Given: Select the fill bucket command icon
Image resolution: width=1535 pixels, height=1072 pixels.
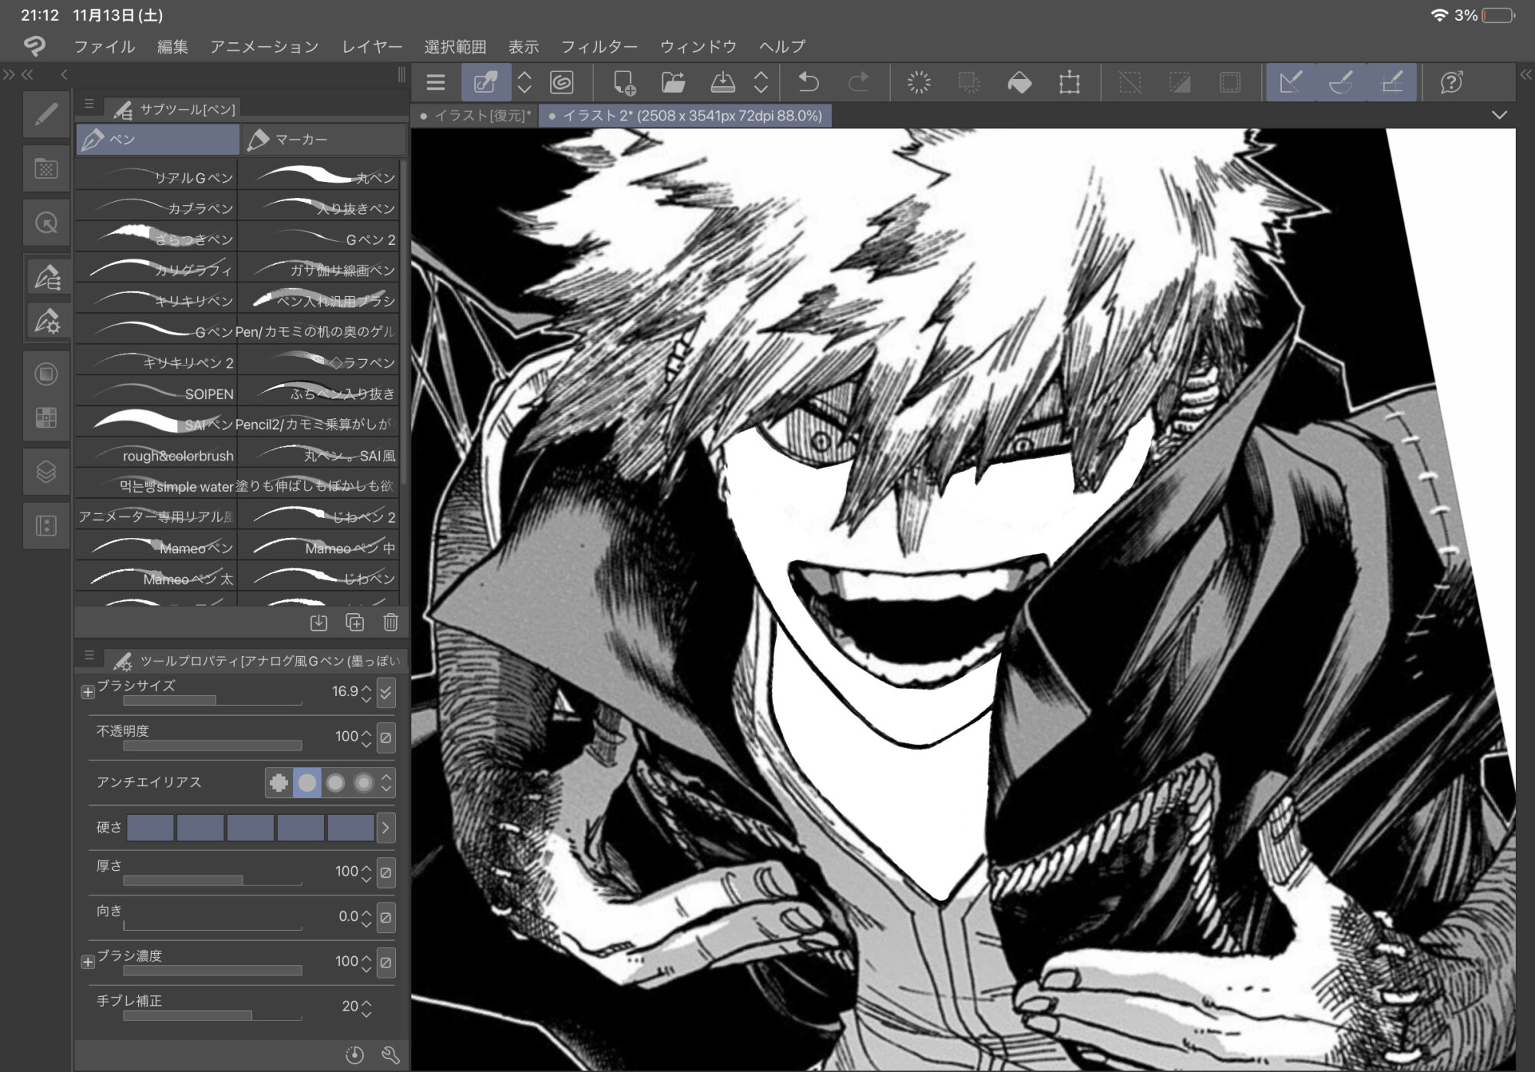Looking at the screenshot, I should click(1019, 82).
